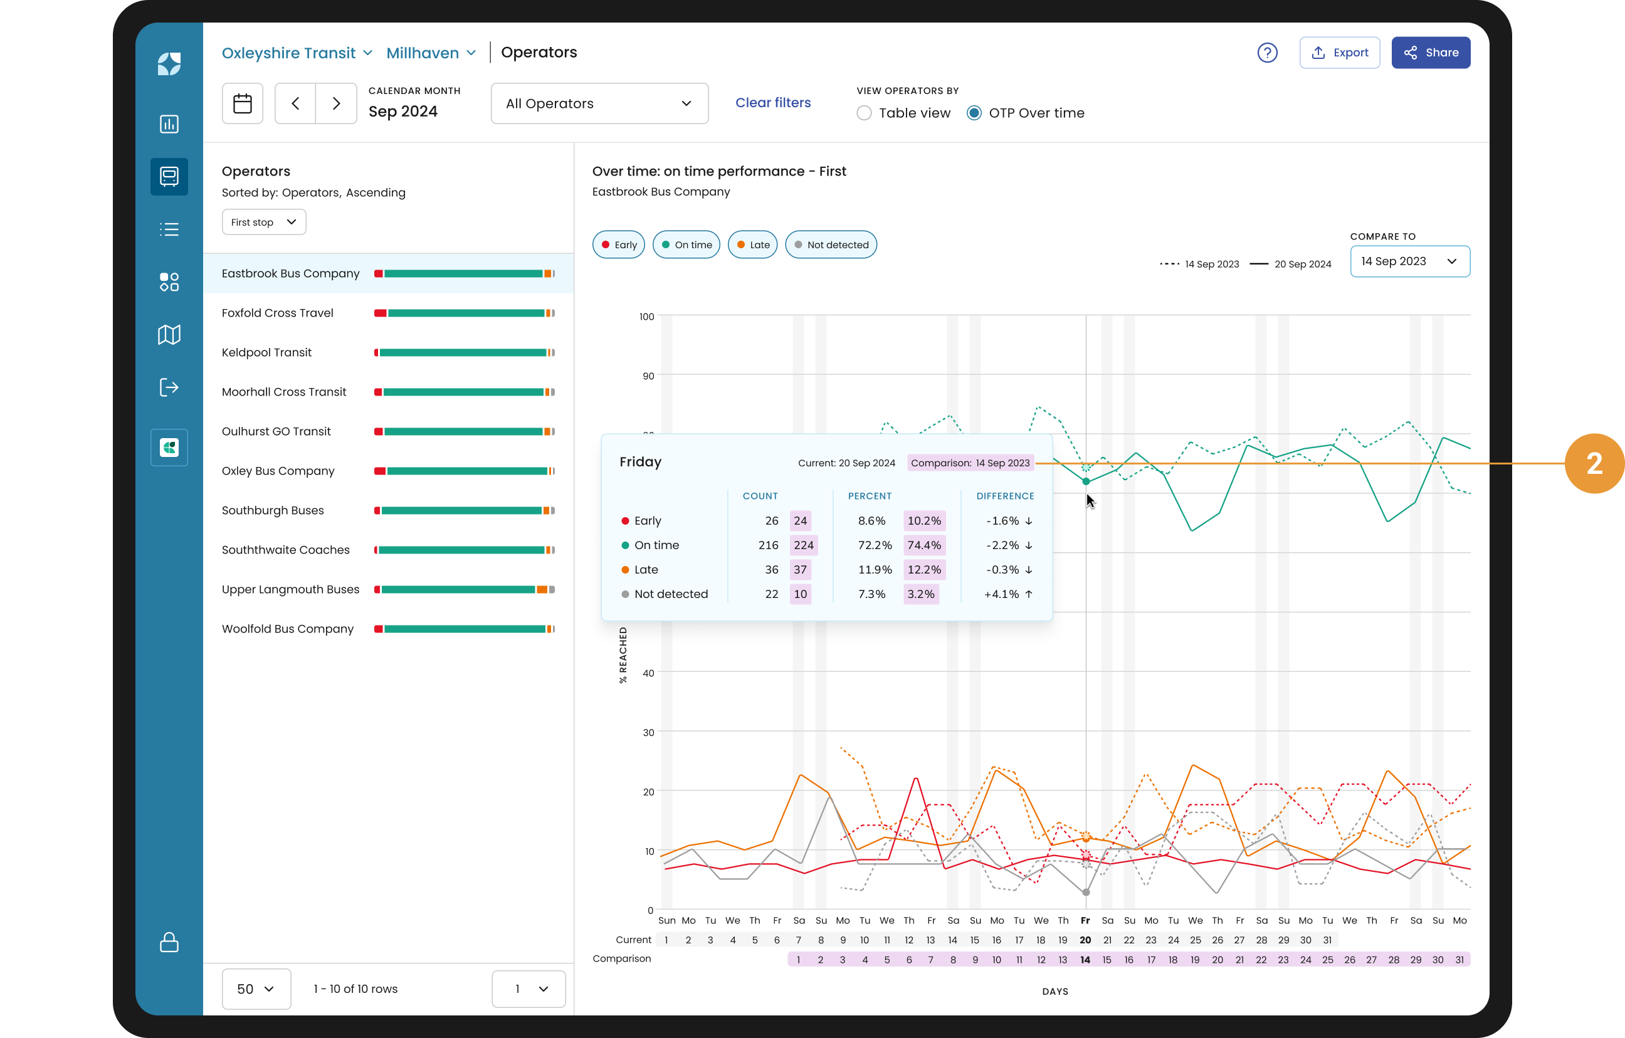Open the calendar date picker icon
The image size is (1625, 1038).
click(242, 103)
